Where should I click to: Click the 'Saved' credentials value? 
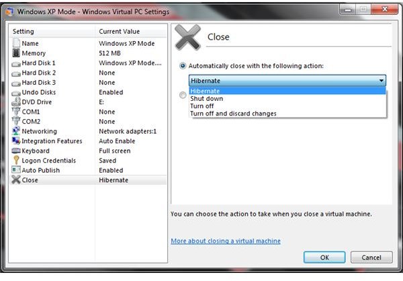point(107,161)
